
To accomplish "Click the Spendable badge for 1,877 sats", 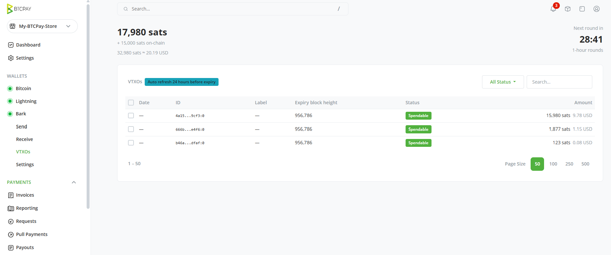I will [418, 129].
